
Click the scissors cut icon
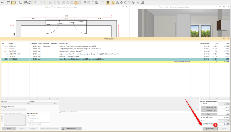click(x=50, y=3)
